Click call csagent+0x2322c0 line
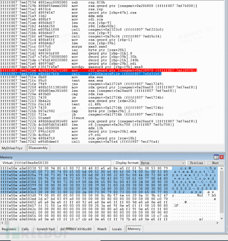Image resolution: width=228 pixels, height=241 pixels. click(x=82, y=29)
